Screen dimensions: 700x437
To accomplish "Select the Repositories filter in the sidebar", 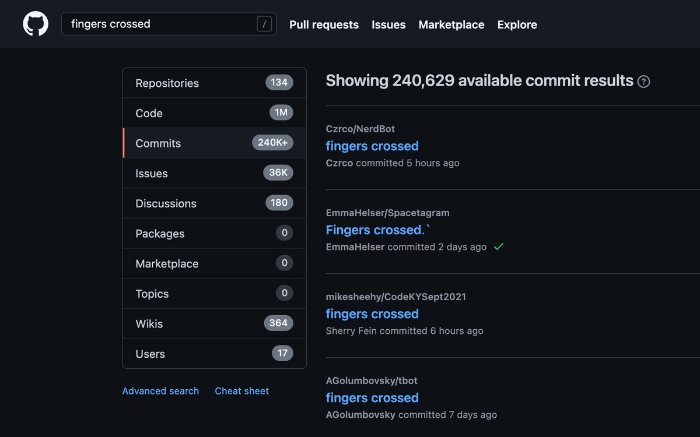I will click(x=214, y=83).
